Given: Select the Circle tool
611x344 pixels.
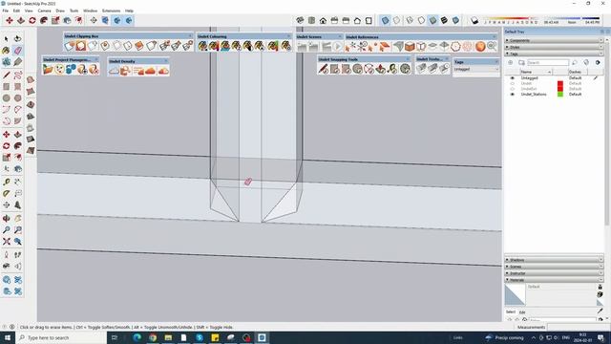Looking at the screenshot, I should click(7, 98).
